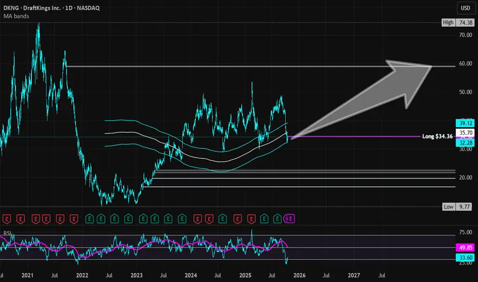478x282 pixels.
Task: Select the RSI indicator label
Action: click(x=7, y=233)
